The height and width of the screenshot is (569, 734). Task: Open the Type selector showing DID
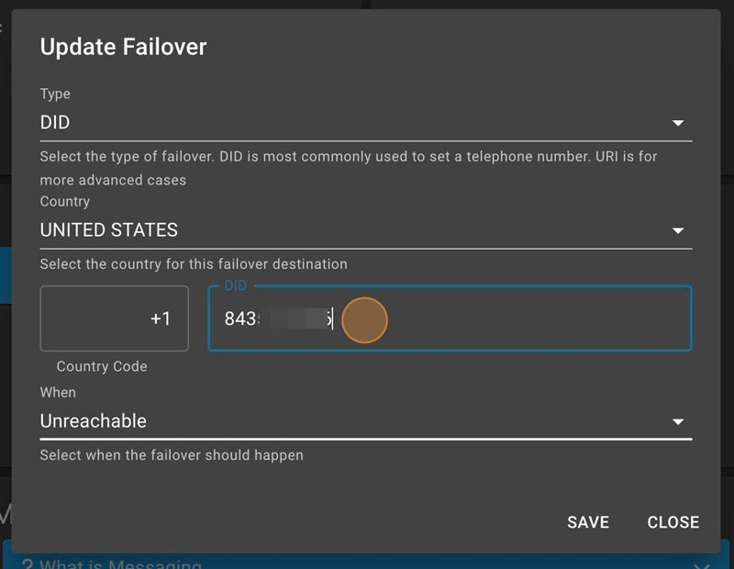pyautogui.click(x=349, y=123)
